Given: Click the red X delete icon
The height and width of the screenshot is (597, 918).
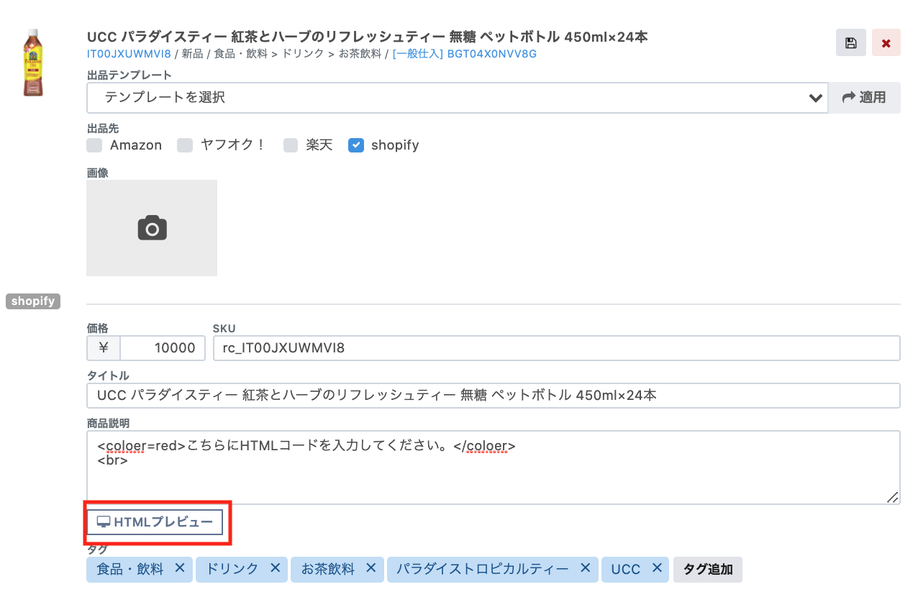Looking at the screenshot, I should (x=886, y=43).
